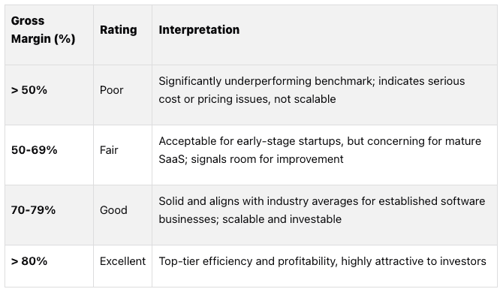Click the word 'Margin' in header

pos(31,39)
